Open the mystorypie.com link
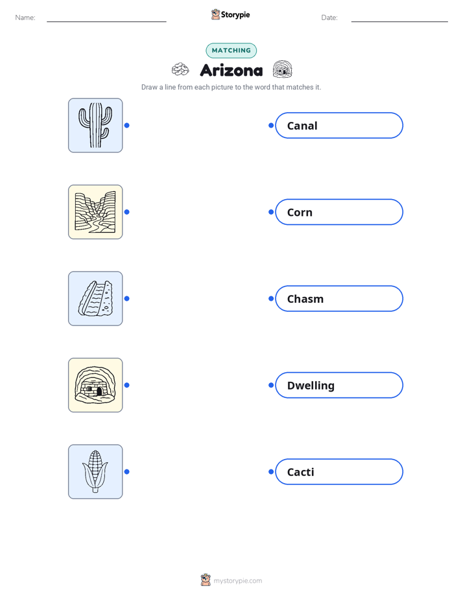The image size is (463, 599). point(237,581)
